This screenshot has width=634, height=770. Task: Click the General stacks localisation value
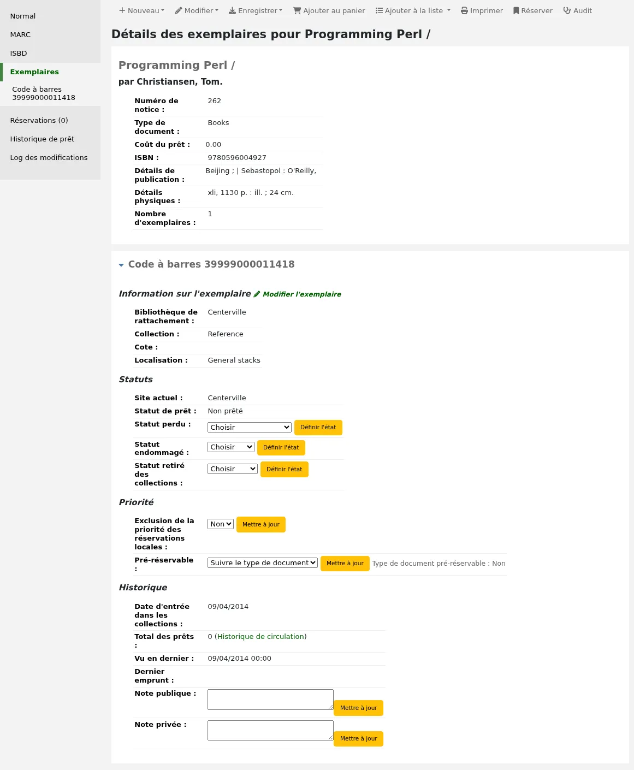click(234, 360)
